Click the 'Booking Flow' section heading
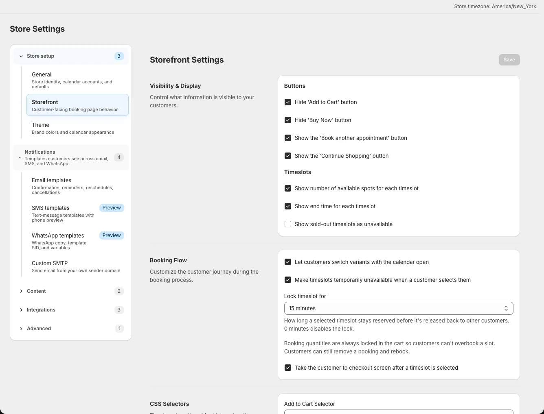This screenshot has width=544, height=414. [168, 260]
